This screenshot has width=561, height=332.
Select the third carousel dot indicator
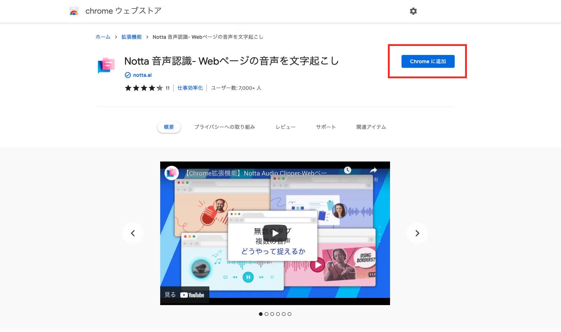point(272,314)
